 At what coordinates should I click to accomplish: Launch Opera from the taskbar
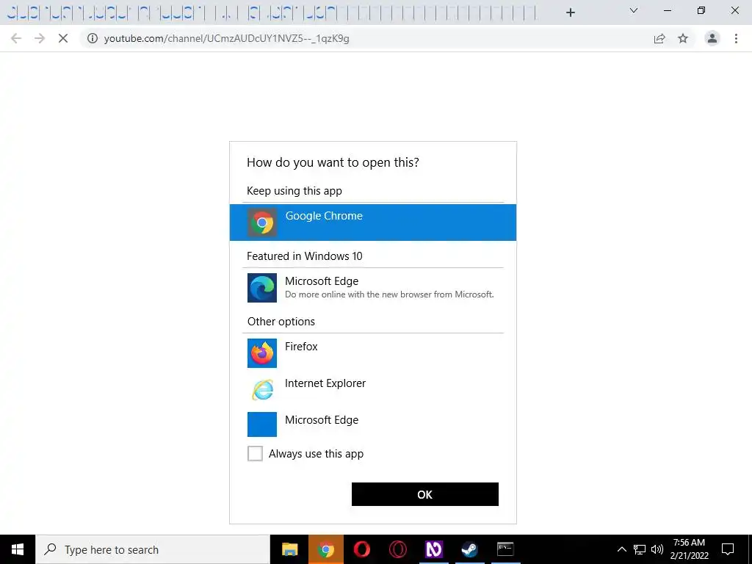[361, 549]
